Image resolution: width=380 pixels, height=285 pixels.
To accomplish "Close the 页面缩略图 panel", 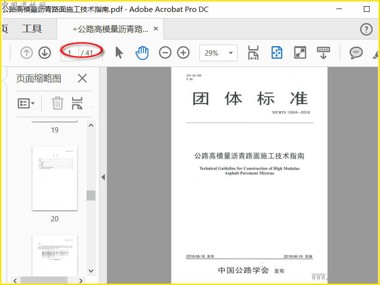I will pos(82,78).
